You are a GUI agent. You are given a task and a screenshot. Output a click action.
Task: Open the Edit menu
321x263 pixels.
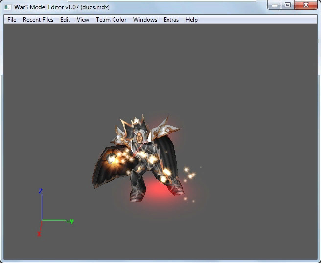[65, 20]
